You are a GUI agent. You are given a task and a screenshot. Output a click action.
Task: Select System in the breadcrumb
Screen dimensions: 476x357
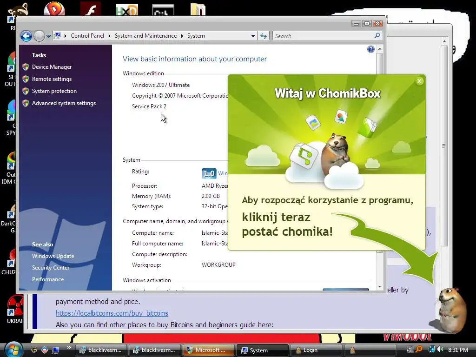point(196,36)
